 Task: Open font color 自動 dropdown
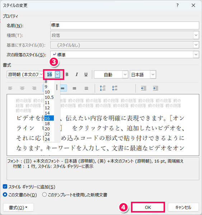pyautogui.click(x=125, y=75)
